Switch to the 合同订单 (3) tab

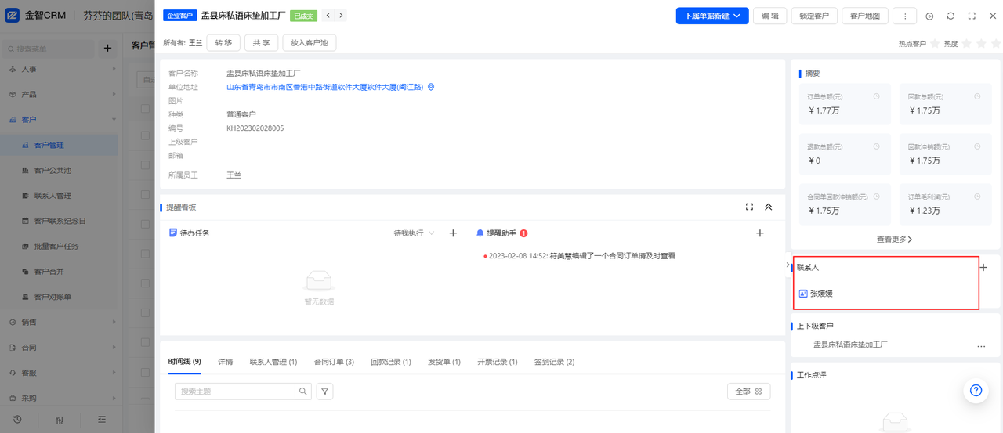[x=334, y=362]
